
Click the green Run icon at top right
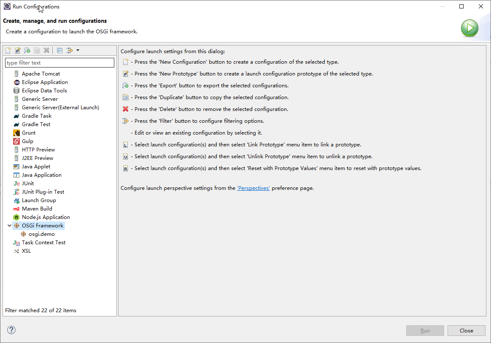tap(469, 28)
